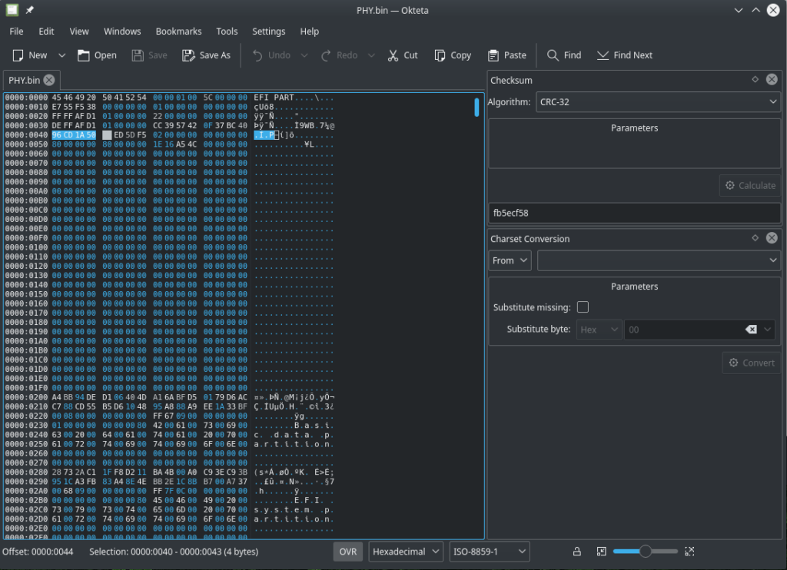Open the Edit menu
This screenshot has width=787, height=570.
pos(46,31)
